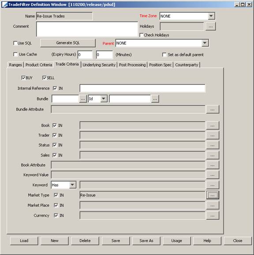Viewport: 254px width, 255px height.
Task: Open Underlying Security tab
Action: tap(99, 65)
